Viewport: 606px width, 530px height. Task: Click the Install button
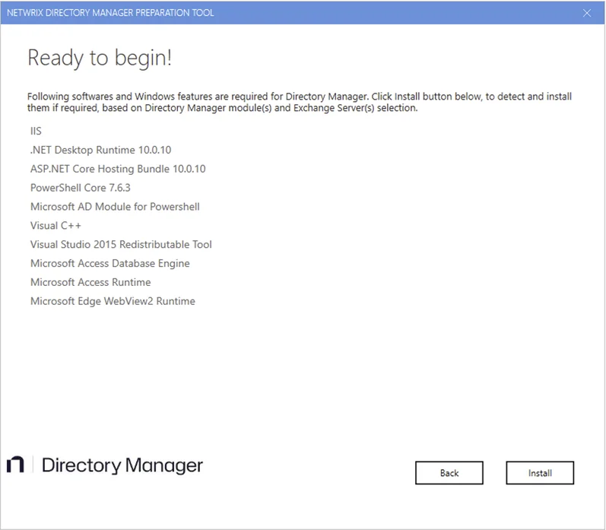tap(540, 472)
